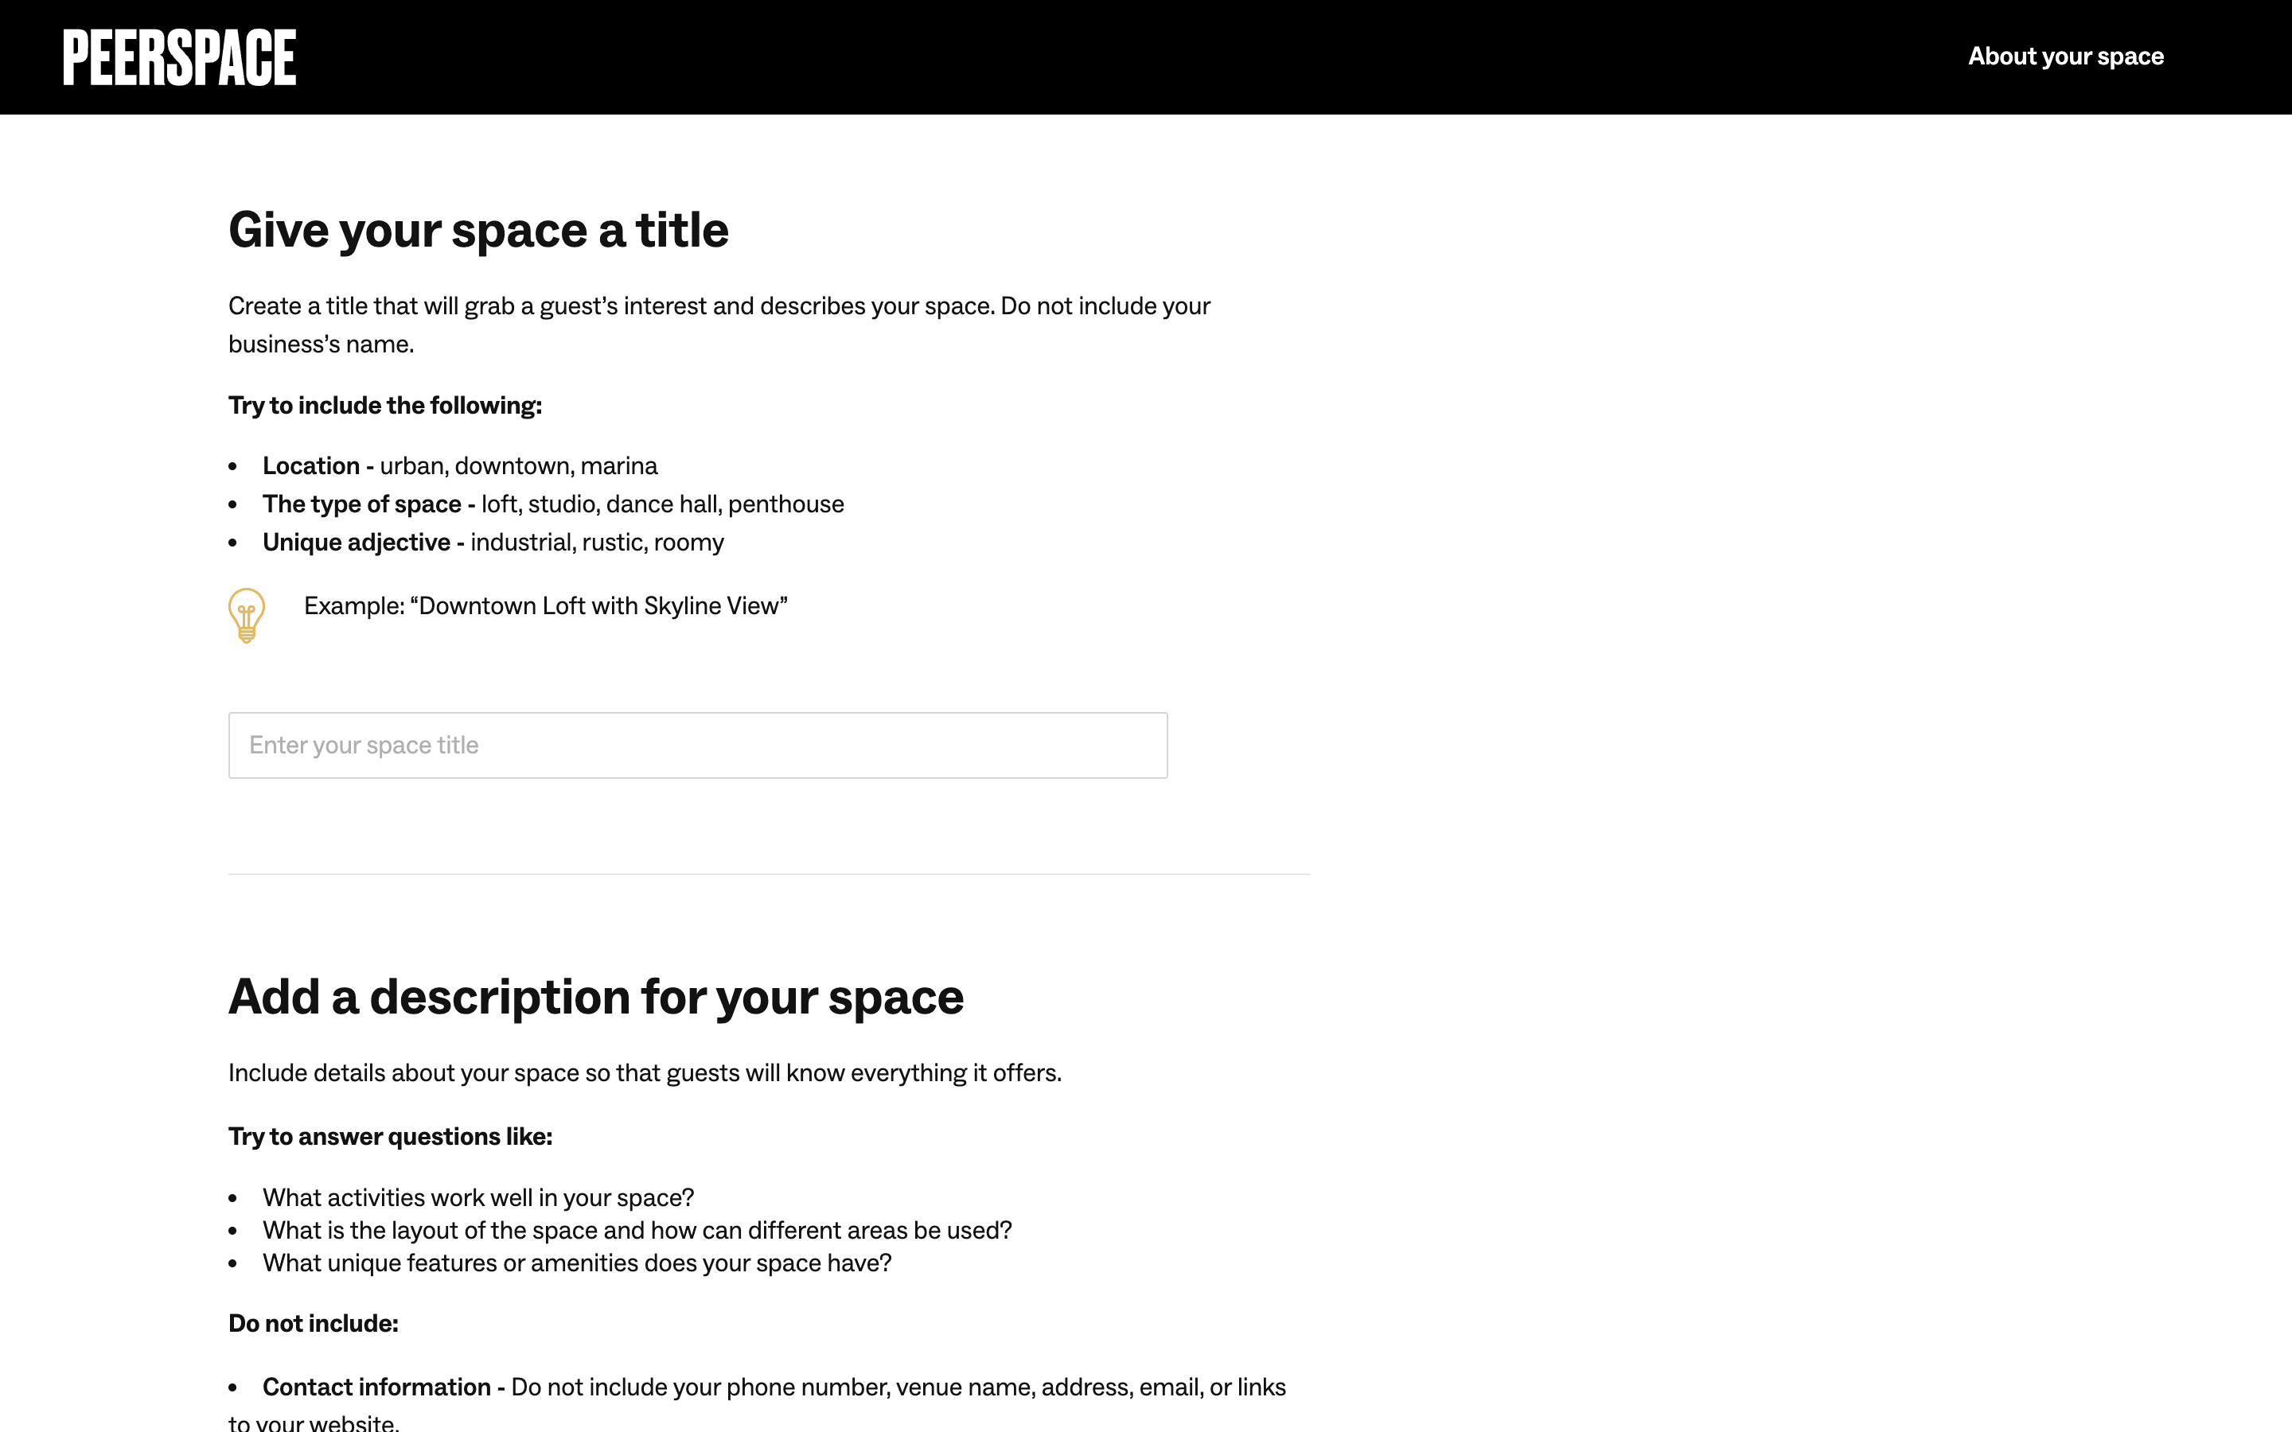This screenshot has width=2292, height=1432.
Task: Click the "Try to answer questions like:" label
Action: pyautogui.click(x=390, y=1137)
